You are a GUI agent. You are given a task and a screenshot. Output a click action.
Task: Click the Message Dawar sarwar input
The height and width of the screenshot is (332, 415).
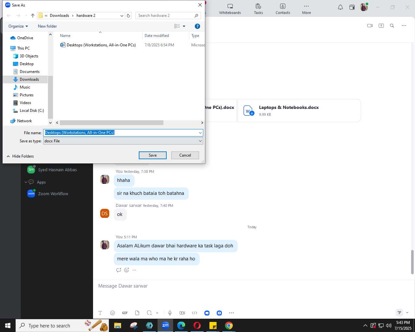pyautogui.click(x=253, y=286)
